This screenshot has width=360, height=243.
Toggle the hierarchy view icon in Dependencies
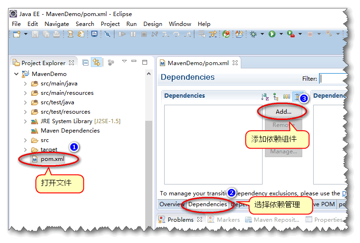tap(276, 97)
